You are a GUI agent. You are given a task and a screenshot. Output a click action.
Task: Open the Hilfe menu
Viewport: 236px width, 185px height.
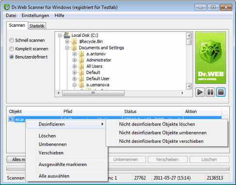pyautogui.click(x=59, y=15)
